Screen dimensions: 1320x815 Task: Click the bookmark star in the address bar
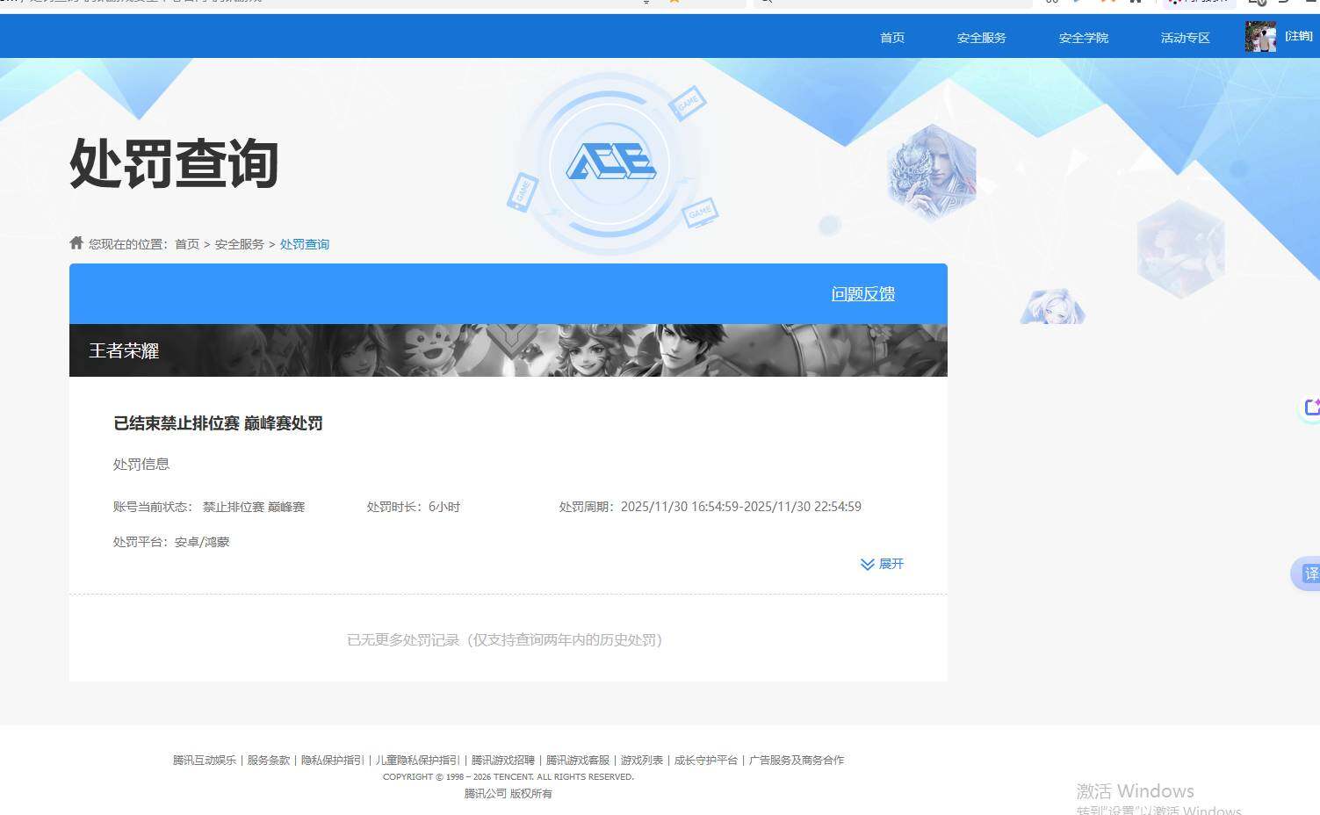(674, 4)
